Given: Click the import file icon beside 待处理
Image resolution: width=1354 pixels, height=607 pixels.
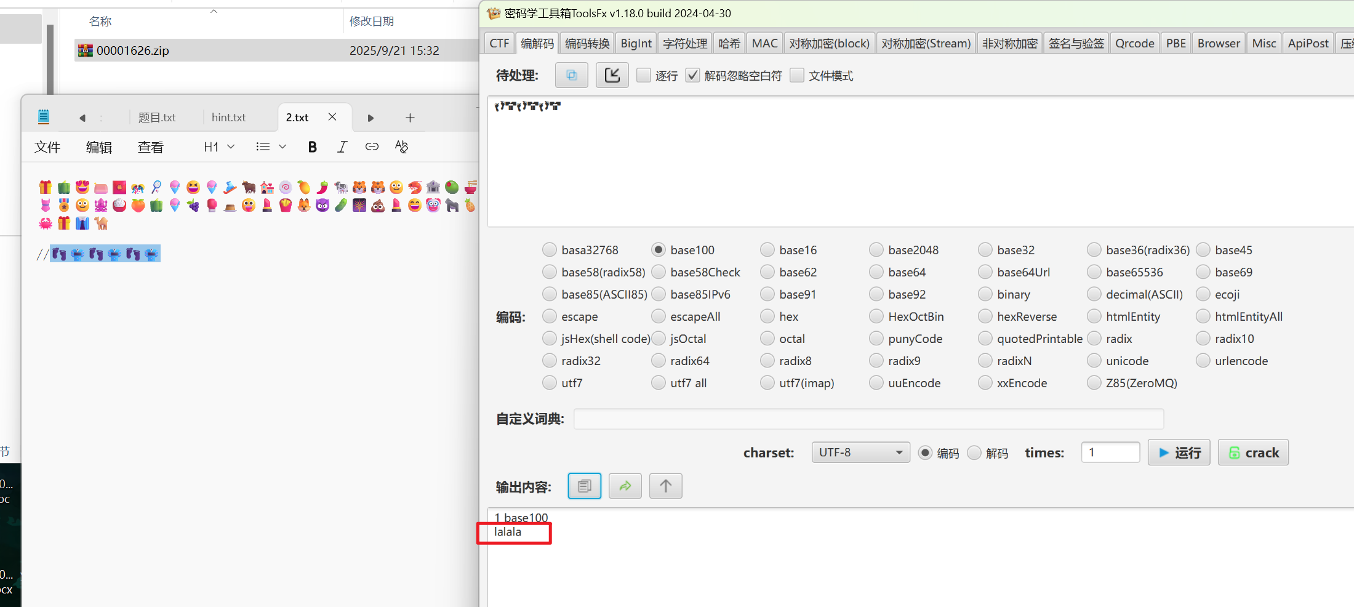Looking at the screenshot, I should tap(612, 75).
